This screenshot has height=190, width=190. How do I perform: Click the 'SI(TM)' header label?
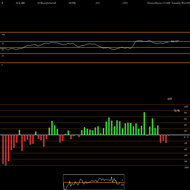[72, 3]
